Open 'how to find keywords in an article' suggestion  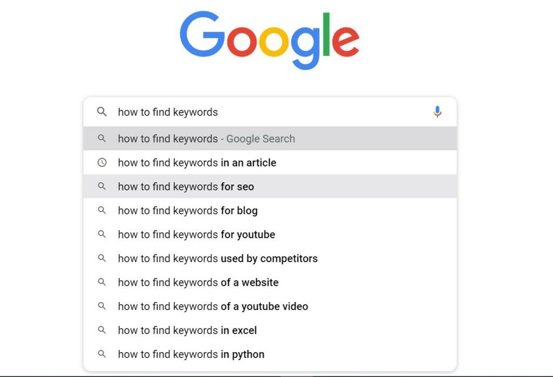197,162
